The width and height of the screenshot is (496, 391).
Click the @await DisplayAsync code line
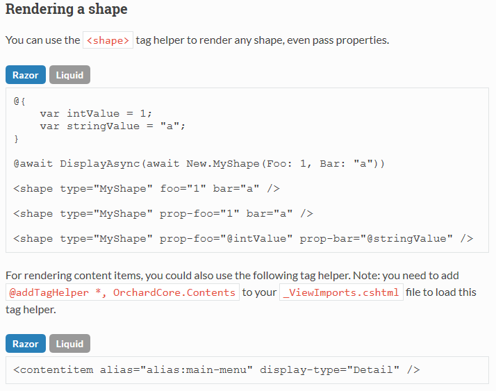coord(199,163)
